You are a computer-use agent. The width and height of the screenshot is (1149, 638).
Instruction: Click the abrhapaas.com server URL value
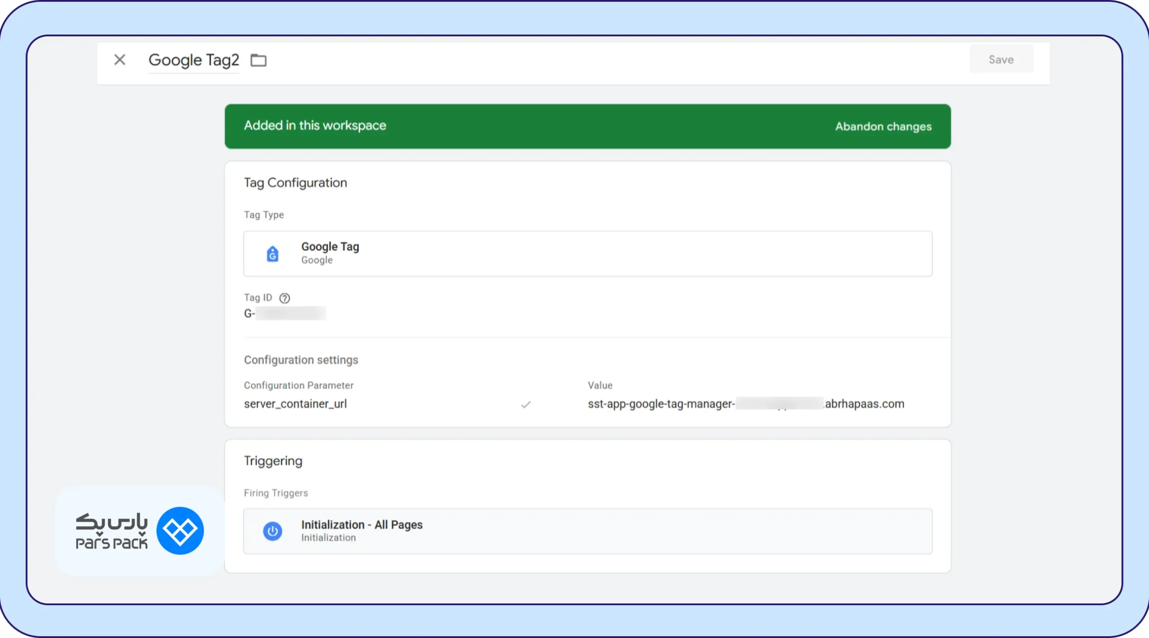(x=746, y=404)
